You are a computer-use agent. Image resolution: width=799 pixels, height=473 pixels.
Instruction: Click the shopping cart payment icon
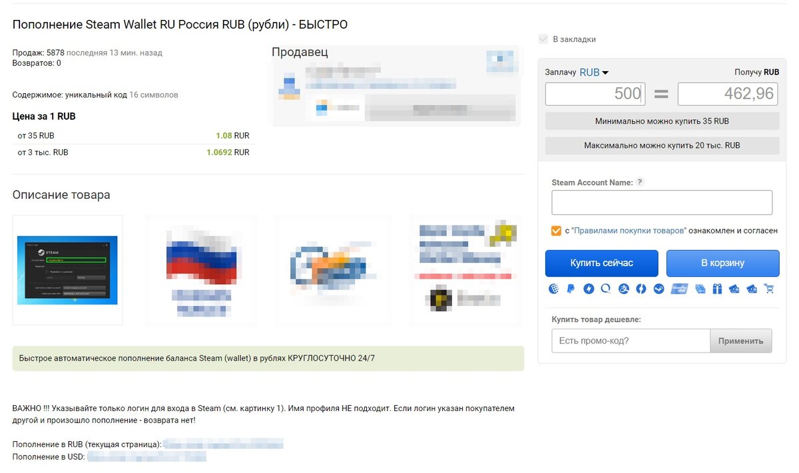[770, 289]
